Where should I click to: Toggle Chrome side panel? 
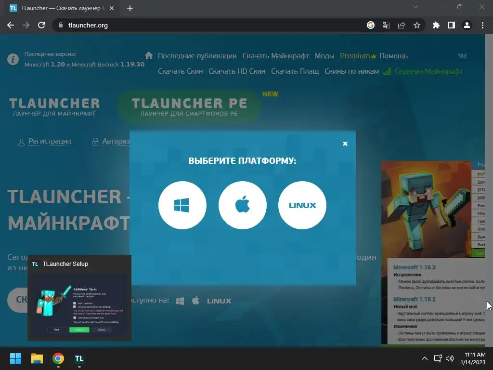point(452,25)
